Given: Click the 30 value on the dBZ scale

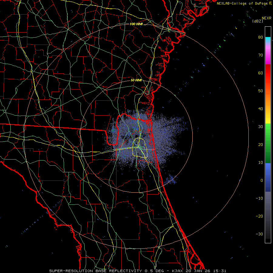Looking at the screenshot, I should tap(261, 126).
